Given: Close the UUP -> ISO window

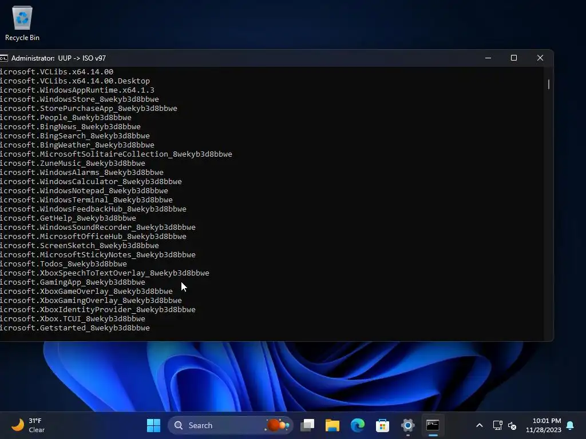Looking at the screenshot, I should click(540, 58).
